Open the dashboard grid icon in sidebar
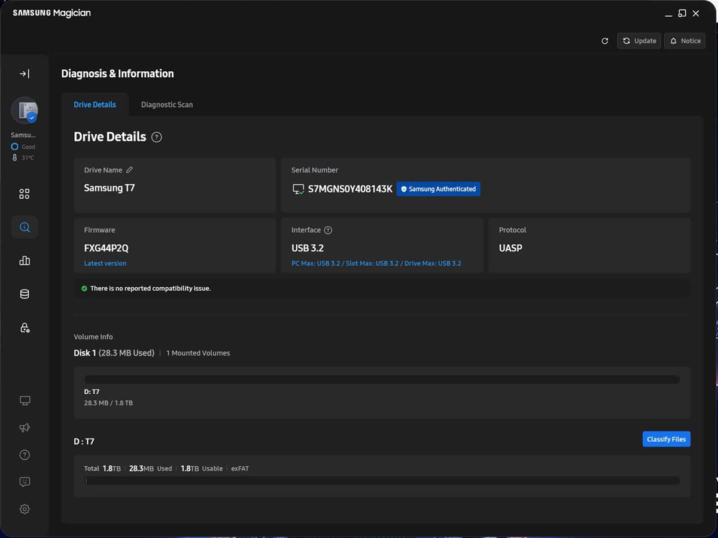The height and width of the screenshot is (538, 718). pyautogui.click(x=25, y=194)
